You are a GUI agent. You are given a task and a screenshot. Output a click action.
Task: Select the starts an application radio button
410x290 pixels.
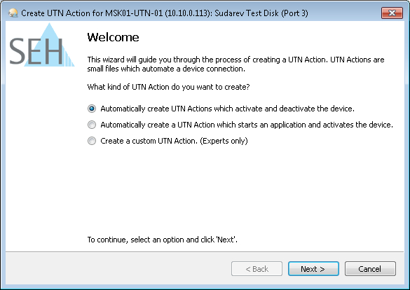pyautogui.click(x=92, y=125)
